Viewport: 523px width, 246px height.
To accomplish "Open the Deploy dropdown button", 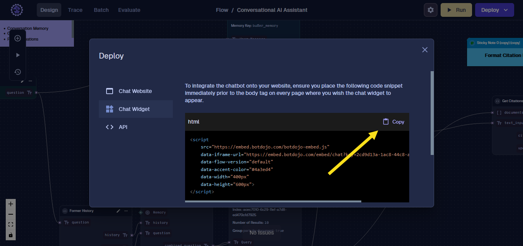I will (495, 10).
